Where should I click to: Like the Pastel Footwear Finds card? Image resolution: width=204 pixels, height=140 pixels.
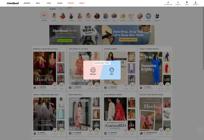pos(161,130)
